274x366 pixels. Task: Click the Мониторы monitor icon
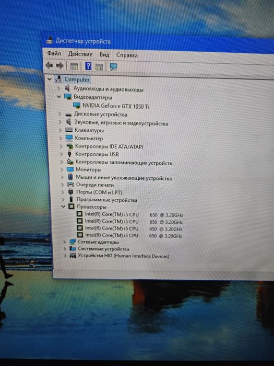coord(70,169)
